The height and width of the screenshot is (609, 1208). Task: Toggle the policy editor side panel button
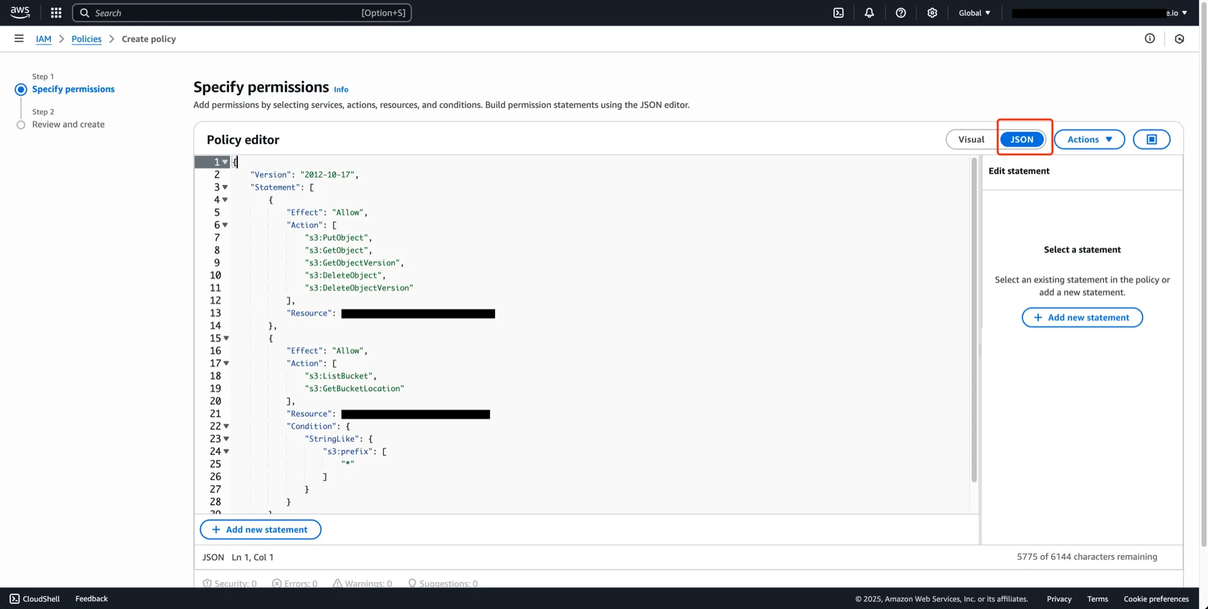pos(1151,140)
